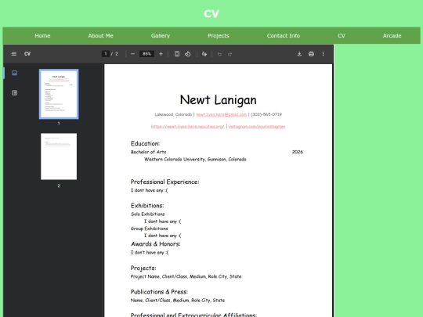This screenshot has height=317, width=423.
Task: Show page thumbnails view in sidebar
Action: [x=15, y=73]
